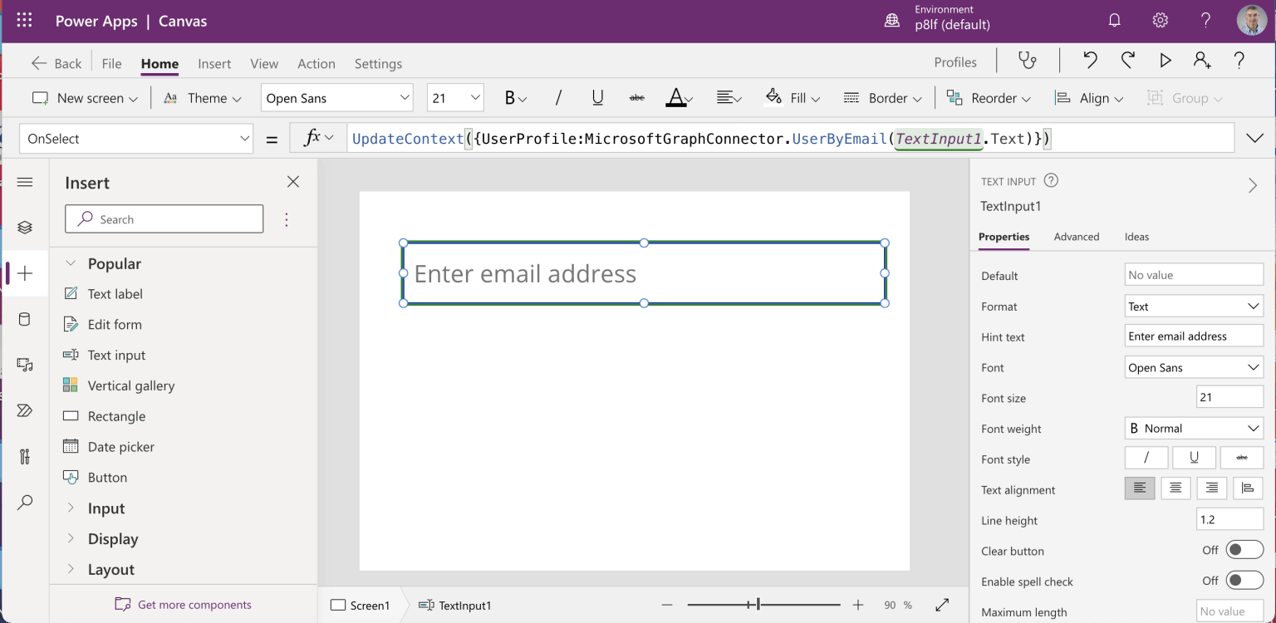Insert a Text label control
Image resolution: width=1276 pixels, height=623 pixels.
pyautogui.click(x=115, y=294)
